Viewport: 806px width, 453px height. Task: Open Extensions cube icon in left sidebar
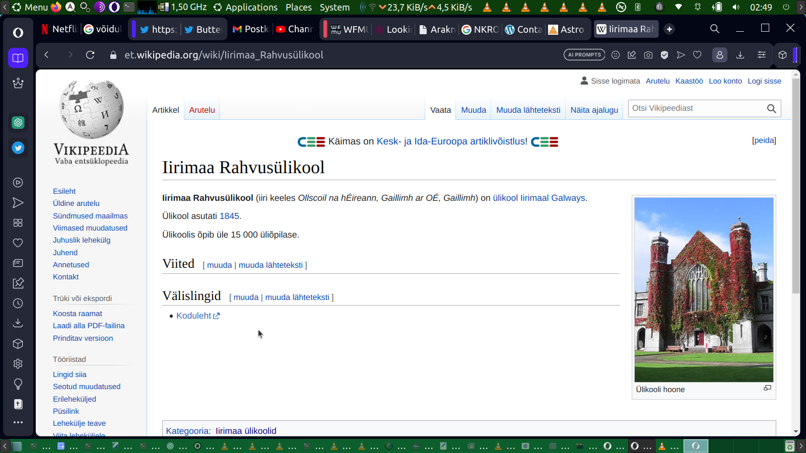point(18,344)
